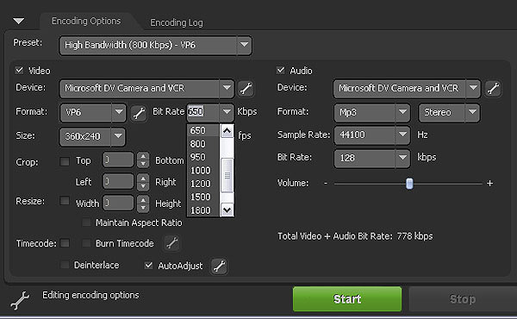Collapse panel using top-left triangle arrow
The width and height of the screenshot is (517, 319).
point(18,22)
